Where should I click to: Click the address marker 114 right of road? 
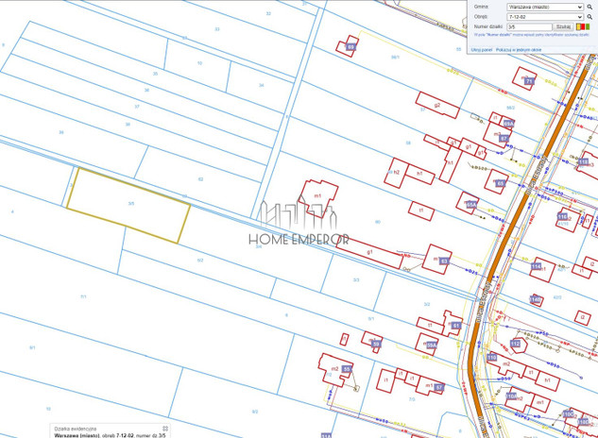536,267
